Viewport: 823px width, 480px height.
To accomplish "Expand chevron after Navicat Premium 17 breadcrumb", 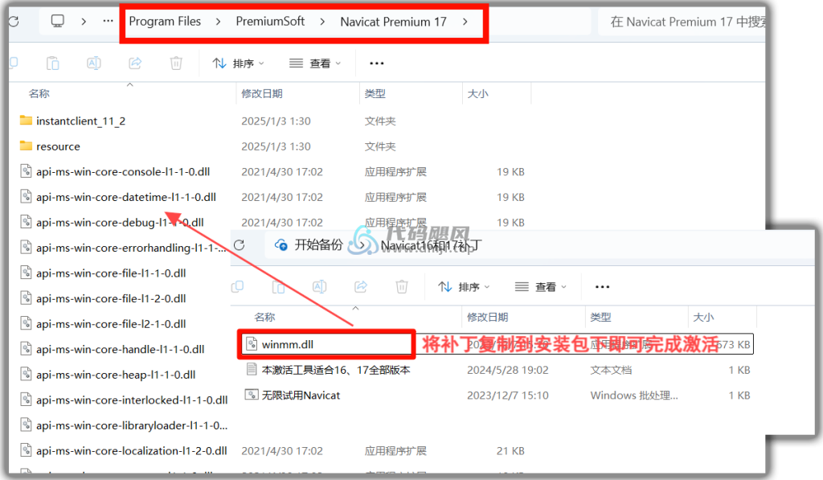I will (x=465, y=22).
